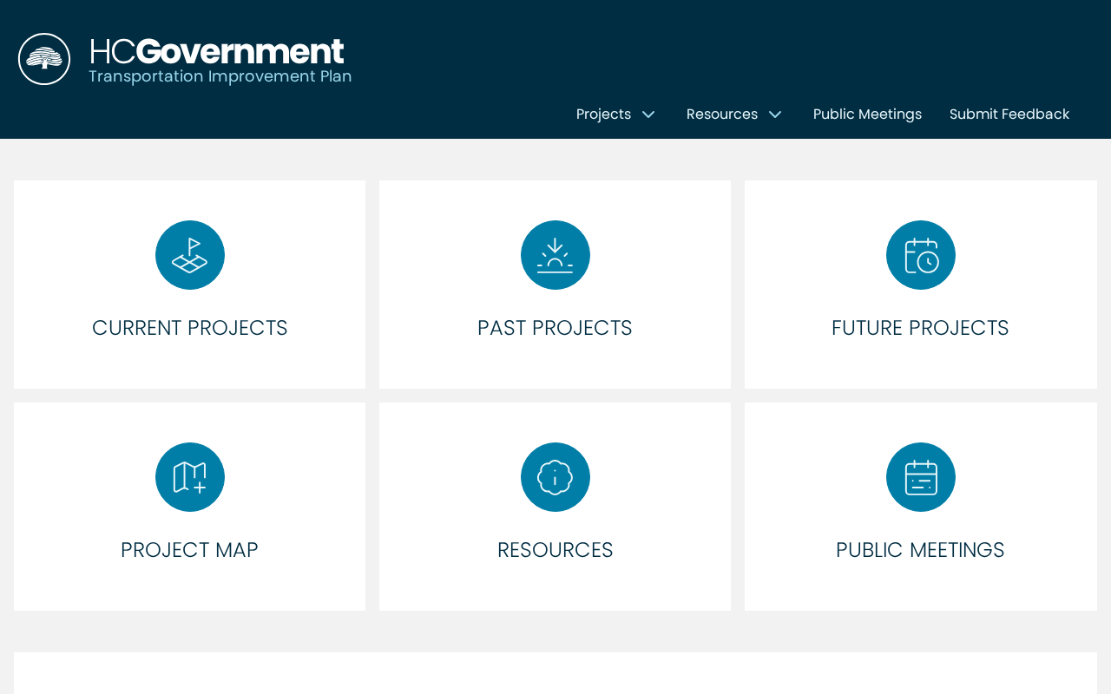The width and height of the screenshot is (1111, 694).
Task: Select the Future Projects calendar-clock icon
Action: click(x=921, y=255)
